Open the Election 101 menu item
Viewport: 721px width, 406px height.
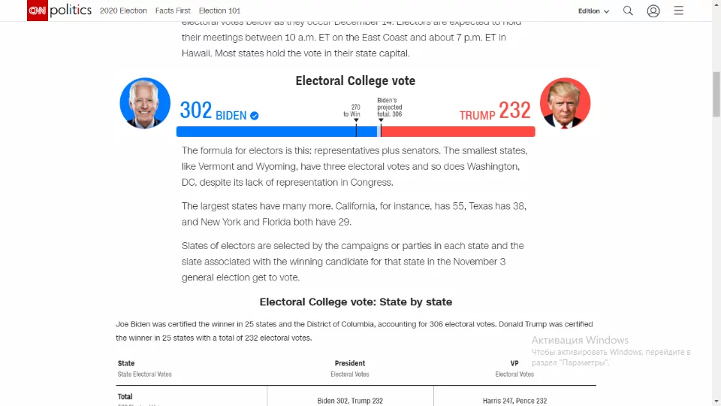pos(219,11)
